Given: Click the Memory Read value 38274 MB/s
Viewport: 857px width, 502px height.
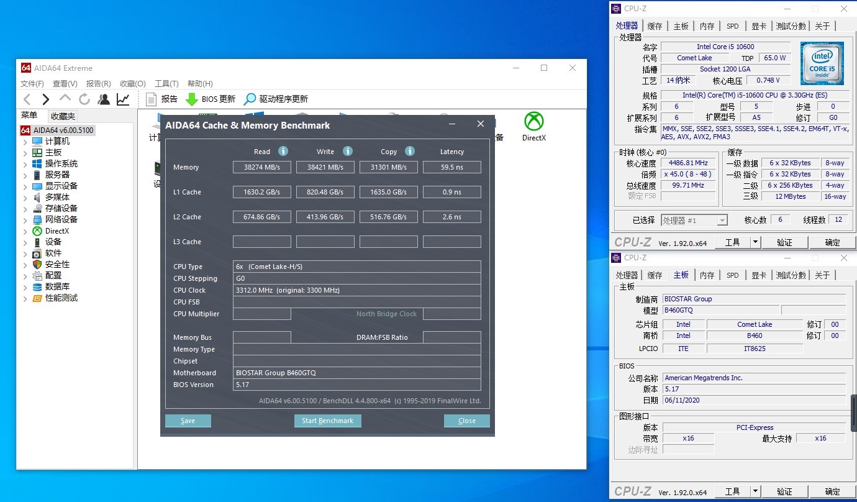Looking at the screenshot, I should tap(262, 167).
